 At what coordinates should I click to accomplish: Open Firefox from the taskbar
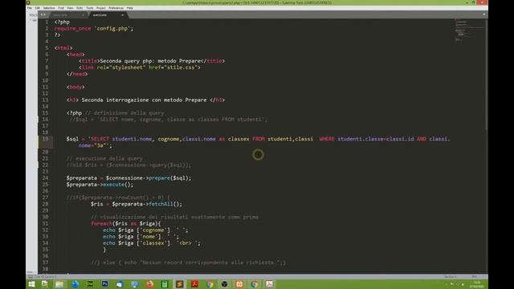click(x=150, y=284)
